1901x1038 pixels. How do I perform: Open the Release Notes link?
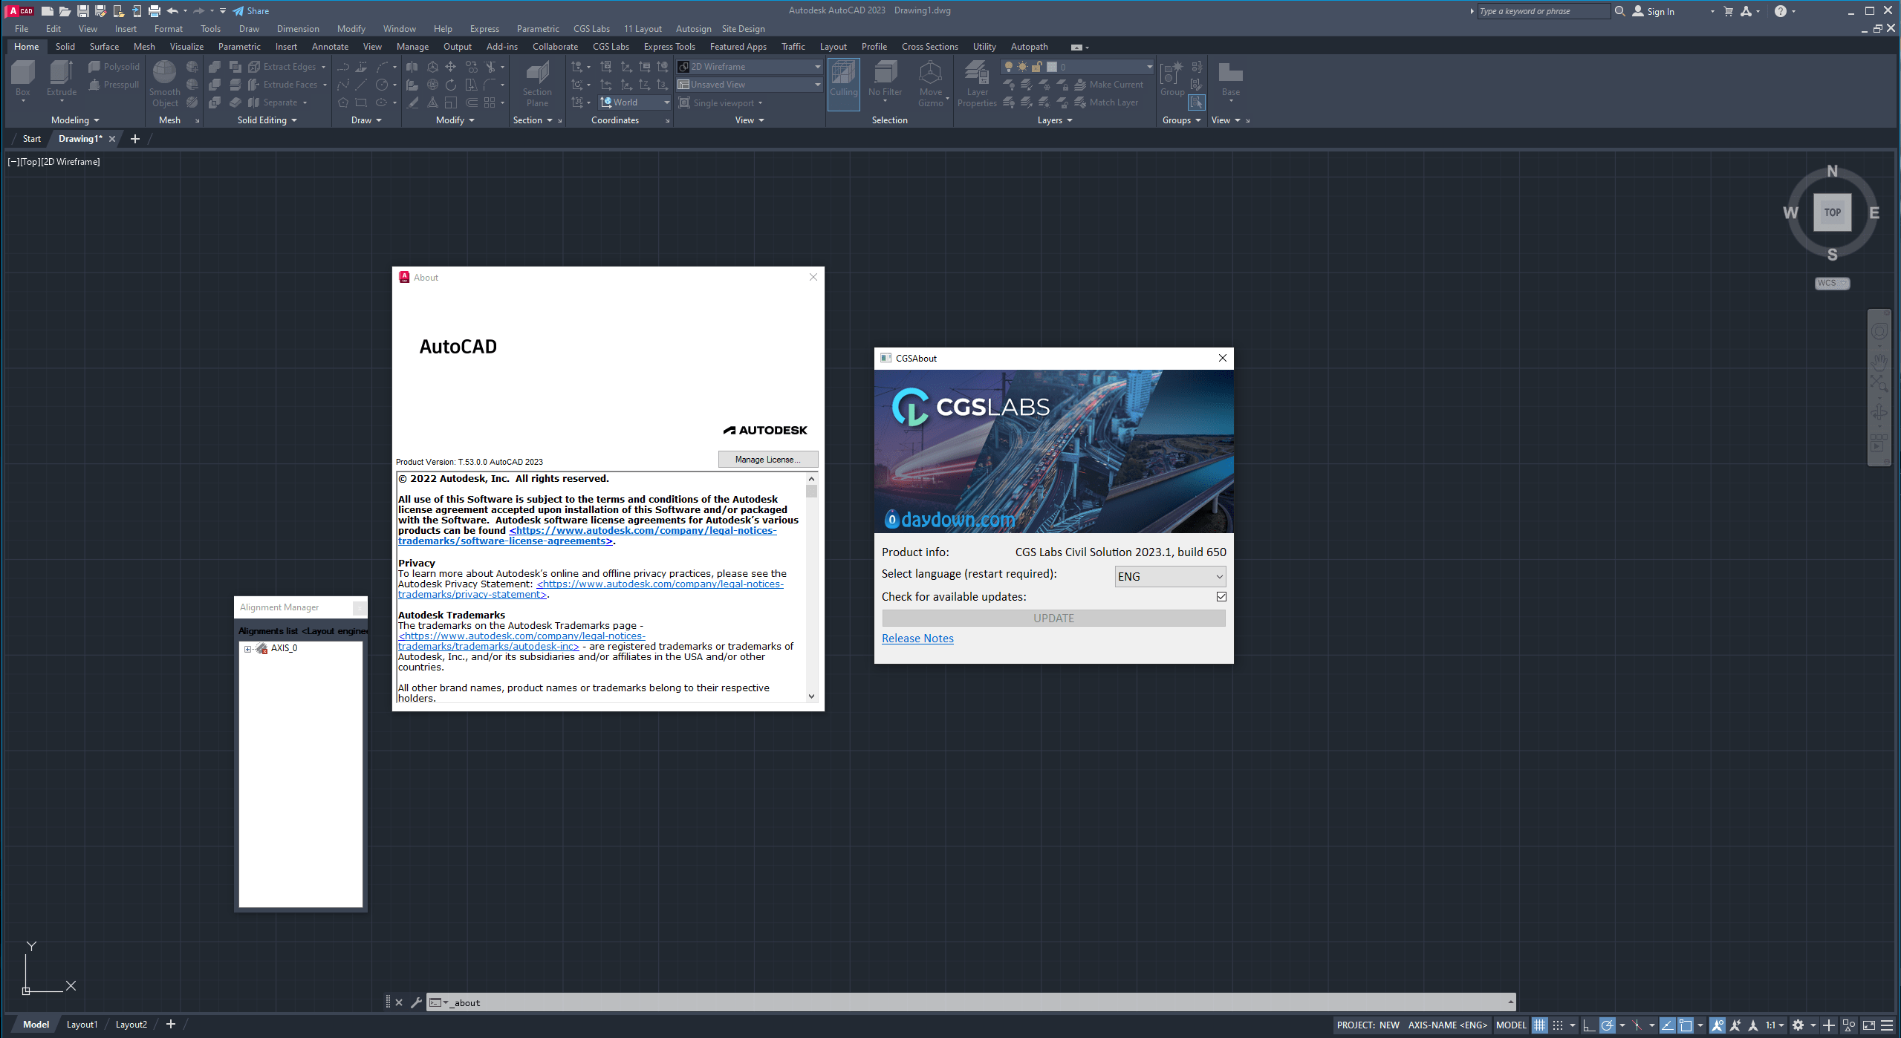click(x=917, y=639)
